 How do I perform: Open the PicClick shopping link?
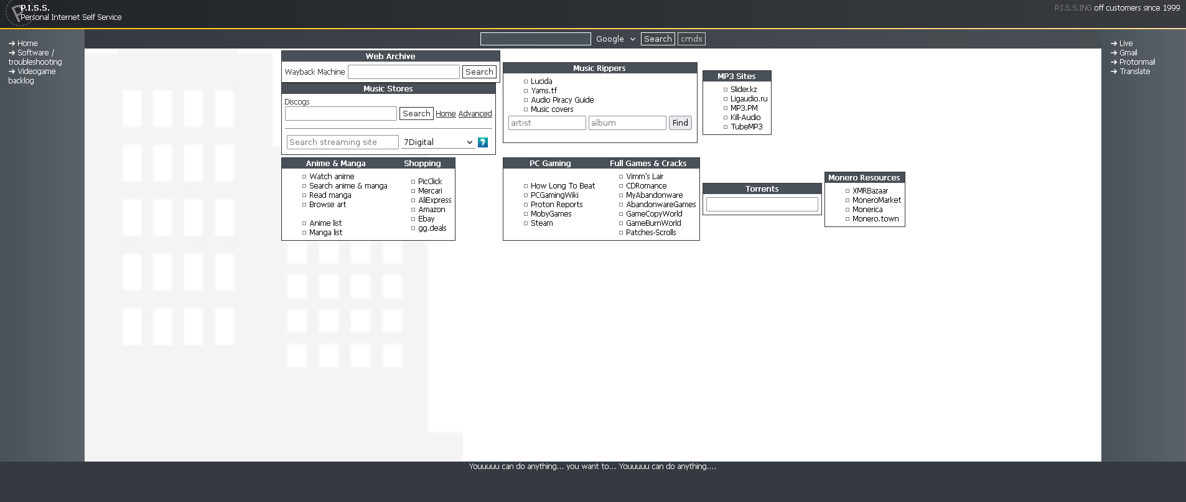click(x=430, y=182)
